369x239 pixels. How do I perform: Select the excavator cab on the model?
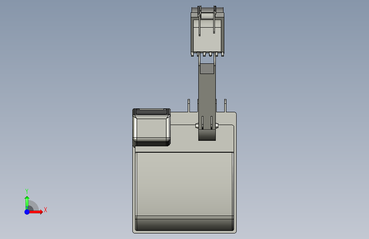[x=152, y=127]
